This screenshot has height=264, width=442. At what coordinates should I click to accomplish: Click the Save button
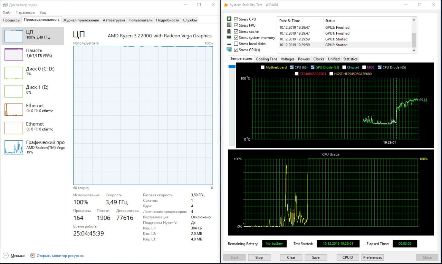pyautogui.click(x=316, y=257)
